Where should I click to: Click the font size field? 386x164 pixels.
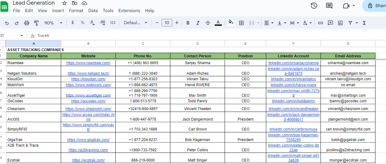tap(167, 23)
